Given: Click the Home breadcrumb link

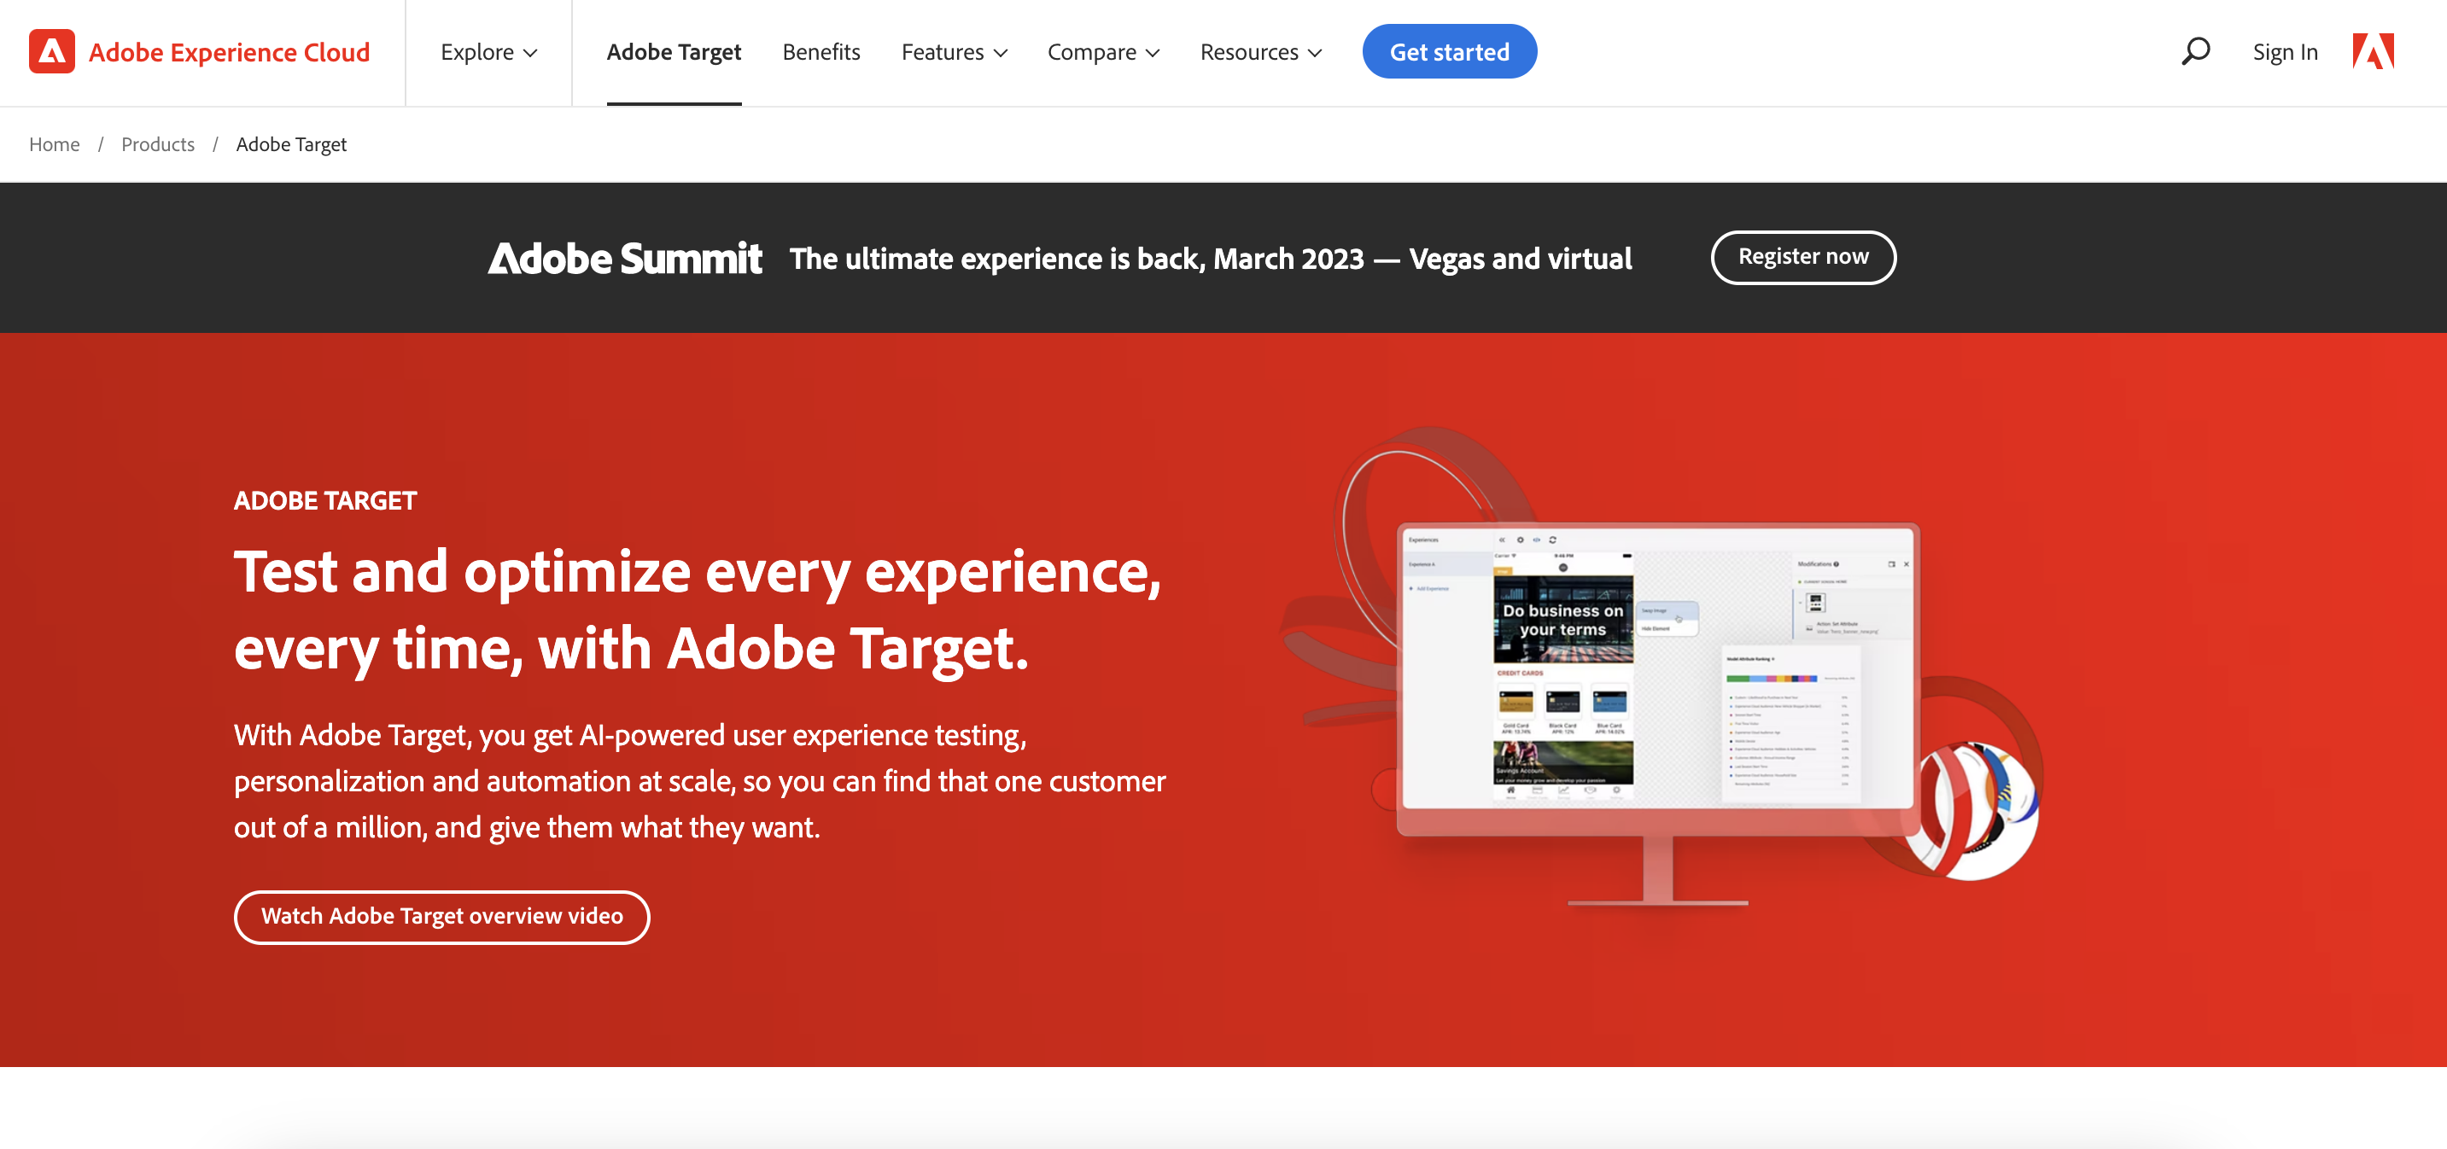Looking at the screenshot, I should point(55,142).
